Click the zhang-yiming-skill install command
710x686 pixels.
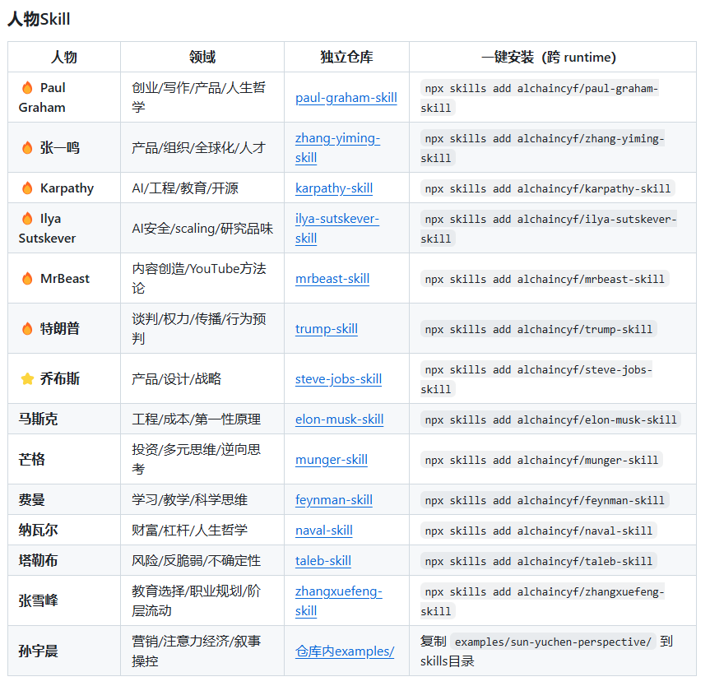542,148
